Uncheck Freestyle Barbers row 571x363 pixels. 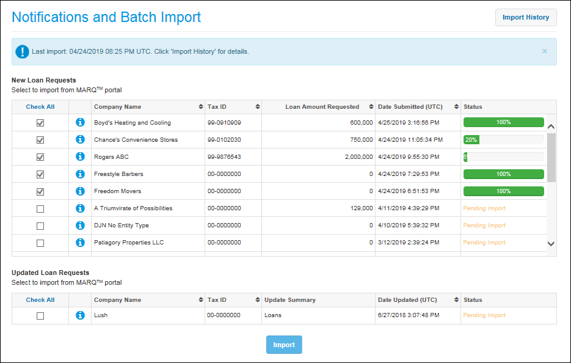coord(40,174)
